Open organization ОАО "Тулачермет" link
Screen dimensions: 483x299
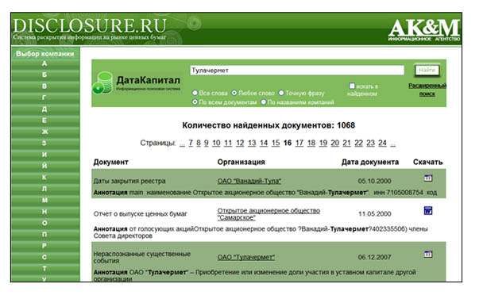[x=246, y=257]
